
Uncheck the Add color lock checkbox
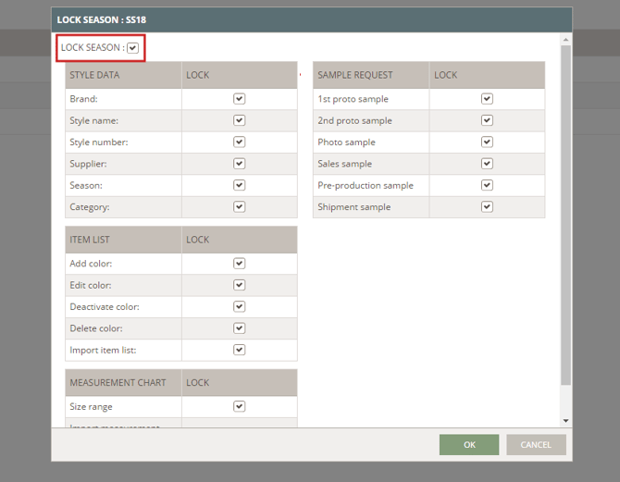(x=239, y=264)
